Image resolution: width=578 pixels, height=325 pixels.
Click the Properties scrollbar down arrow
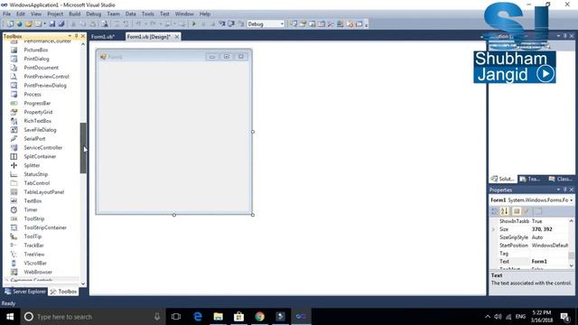[x=572, y=265]
